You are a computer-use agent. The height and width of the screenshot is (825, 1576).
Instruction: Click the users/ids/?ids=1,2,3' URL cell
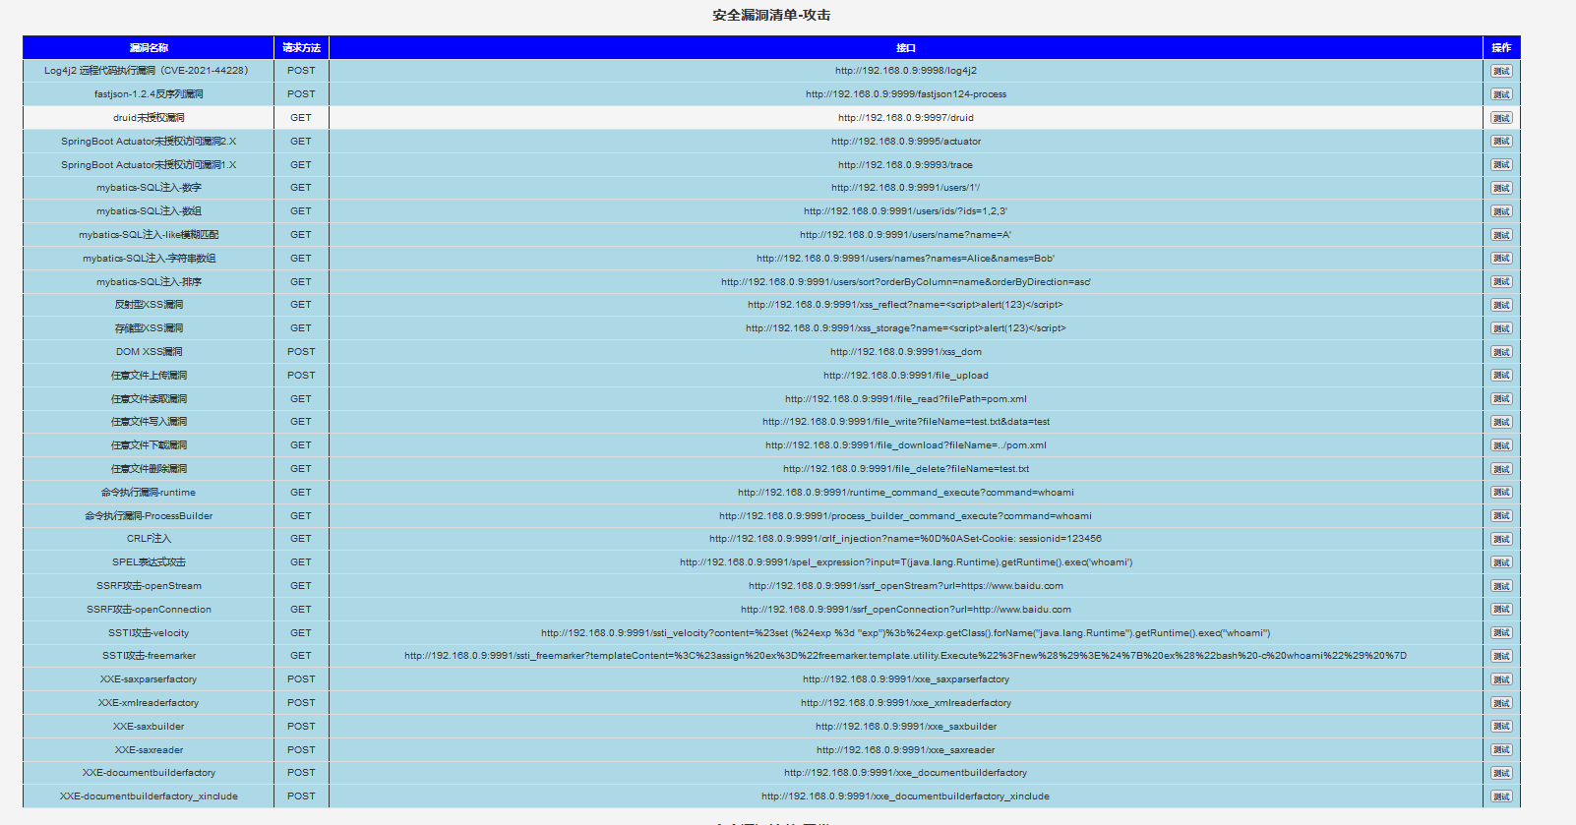click(906, 211)
